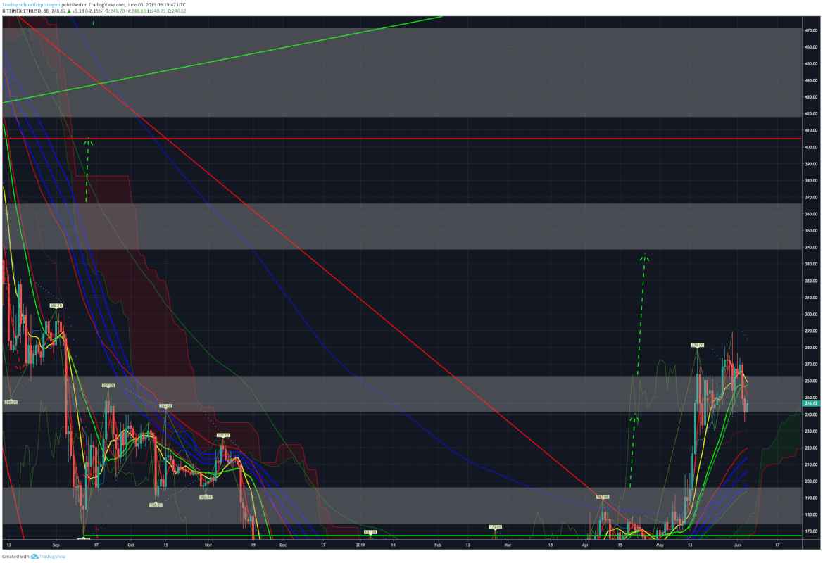Click the red horizontal resistance line near 405
The height and width of the screenshot is (563, 823).
[422, 139]
